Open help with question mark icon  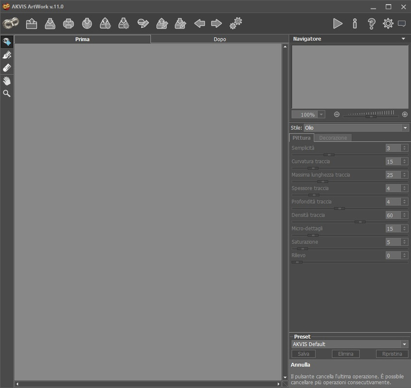(x=372, y=24)
